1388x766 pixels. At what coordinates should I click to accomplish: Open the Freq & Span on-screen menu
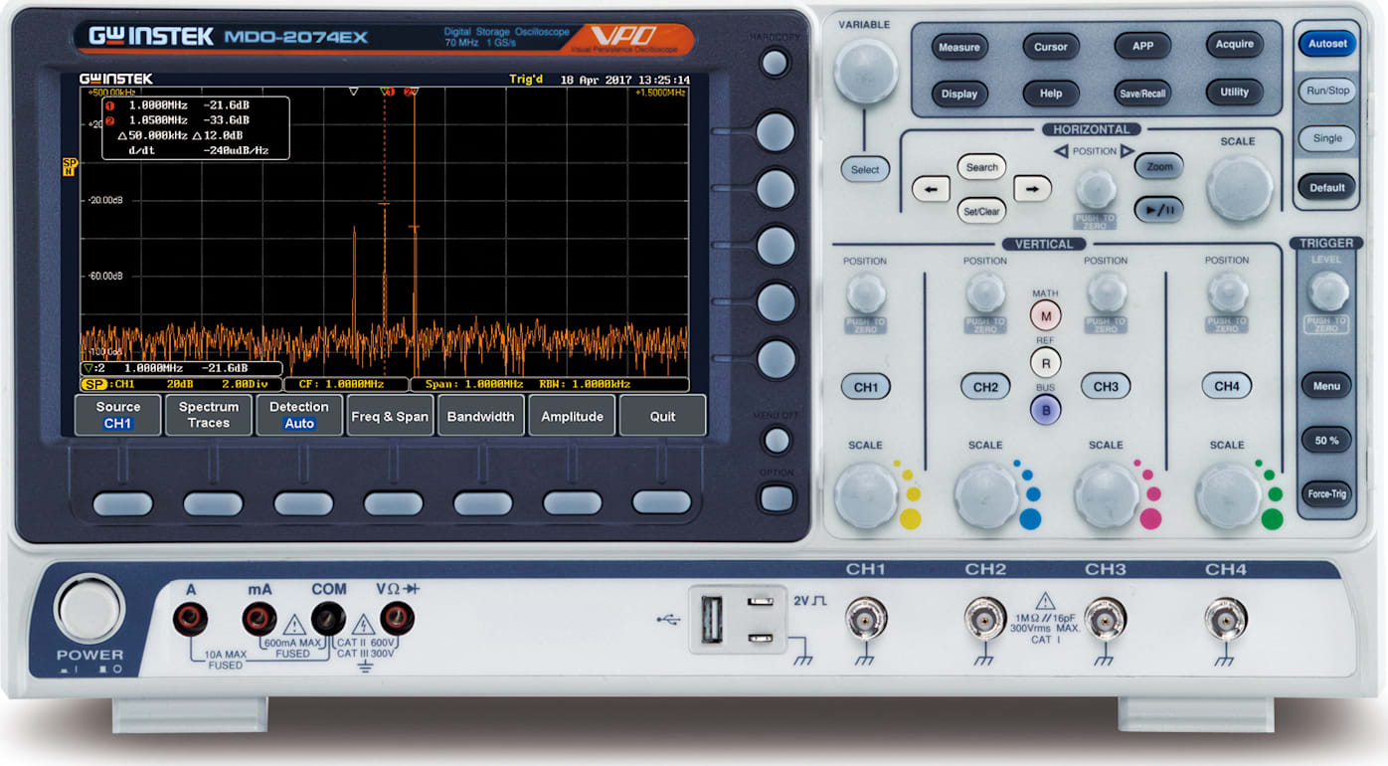(x=390, y=415)
